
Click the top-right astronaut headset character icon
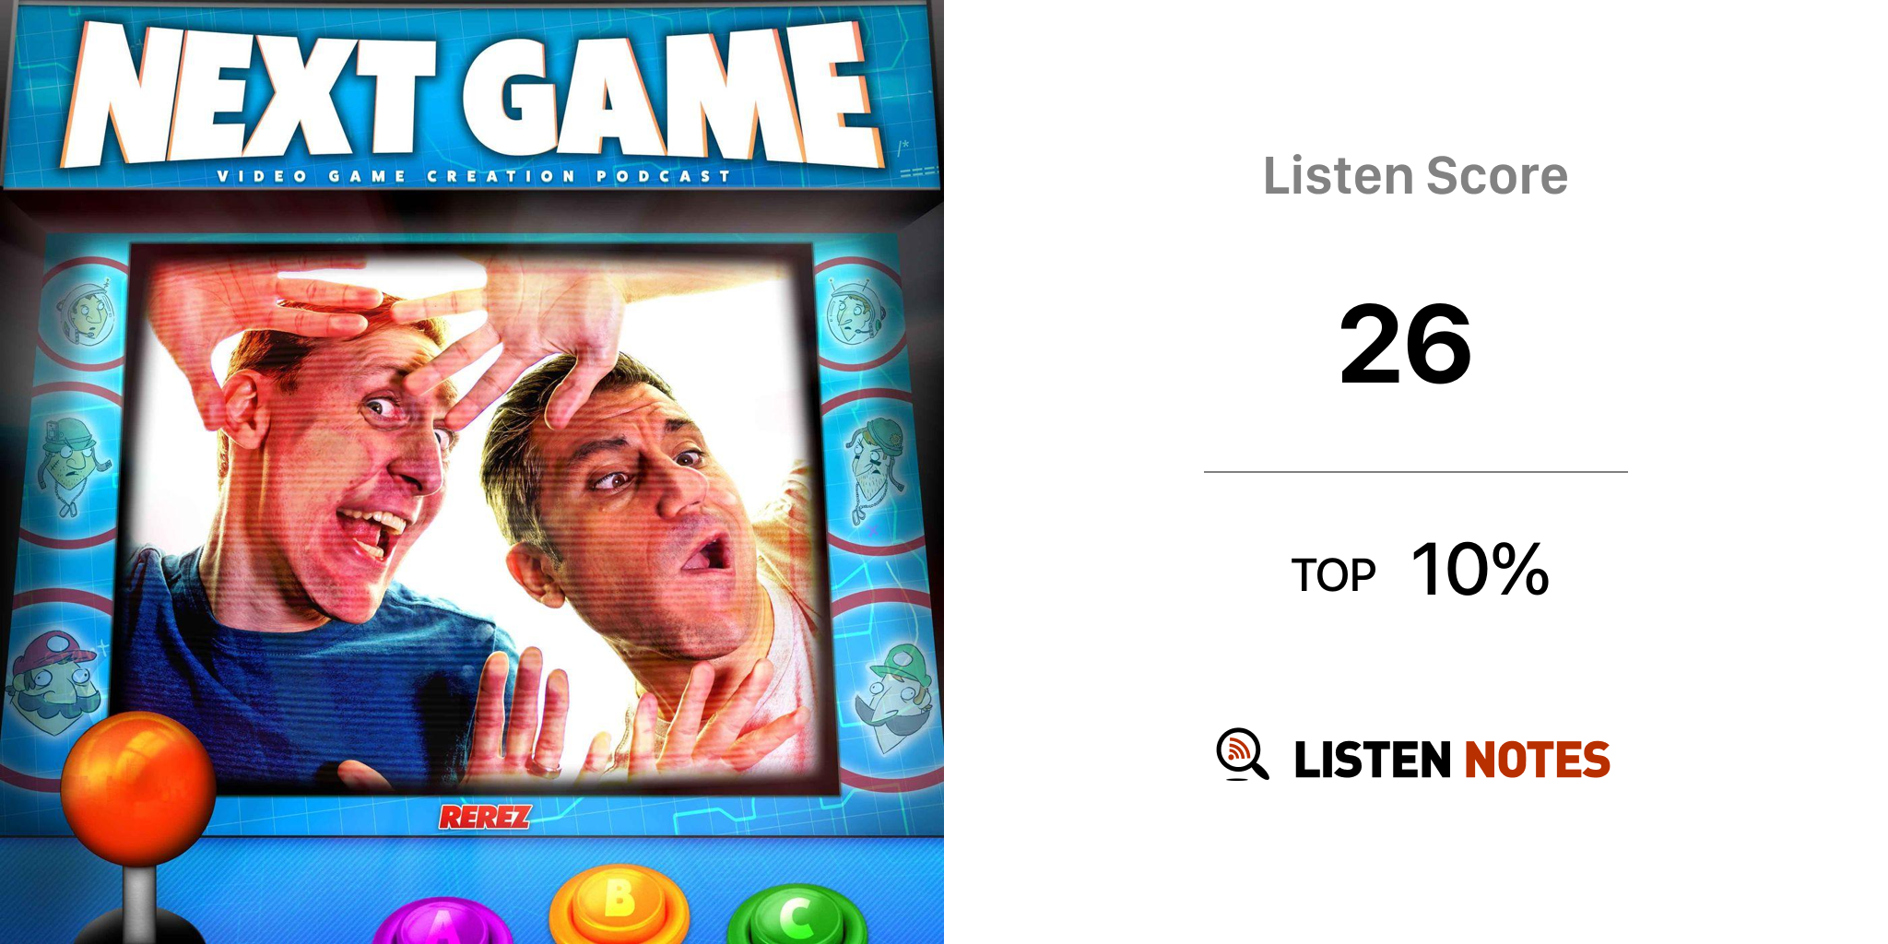855,312
